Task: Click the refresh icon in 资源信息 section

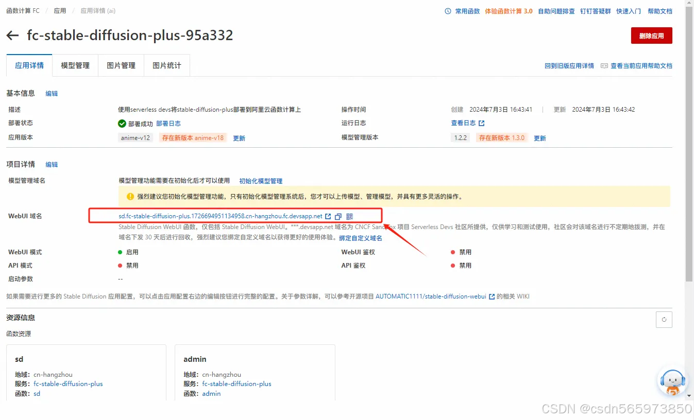Action: click(x=664, y=320)
